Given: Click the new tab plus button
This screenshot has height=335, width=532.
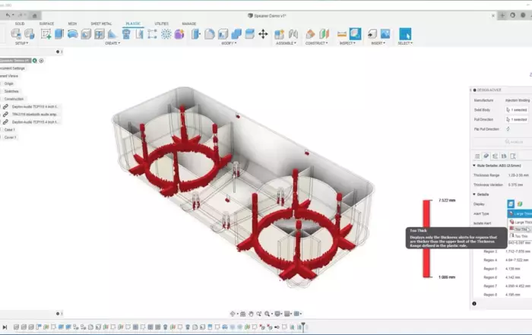Looking at the screenshot, I should click(502, 15).
